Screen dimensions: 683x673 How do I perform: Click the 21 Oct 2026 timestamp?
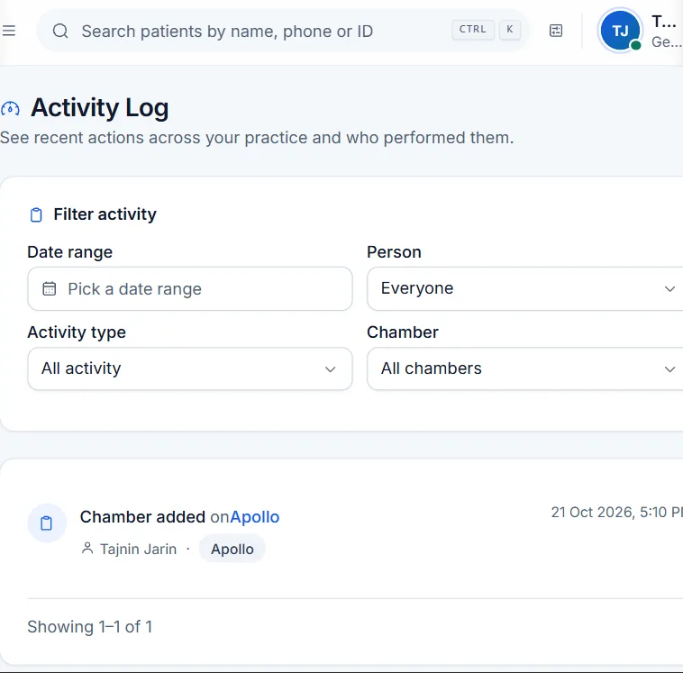coord(617,513)
